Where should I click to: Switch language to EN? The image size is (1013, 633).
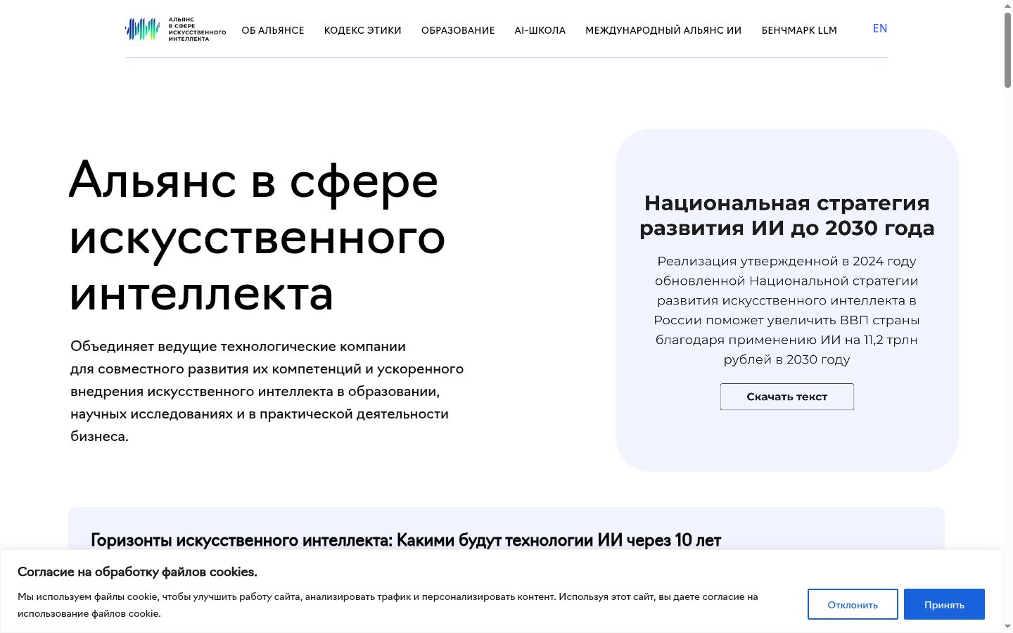click(x=880, y=29)
